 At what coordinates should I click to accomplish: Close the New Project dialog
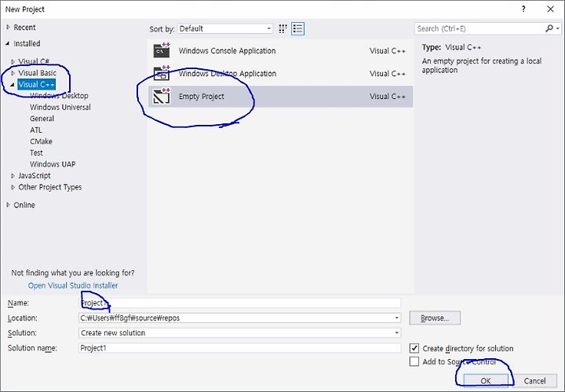[550, 9]
